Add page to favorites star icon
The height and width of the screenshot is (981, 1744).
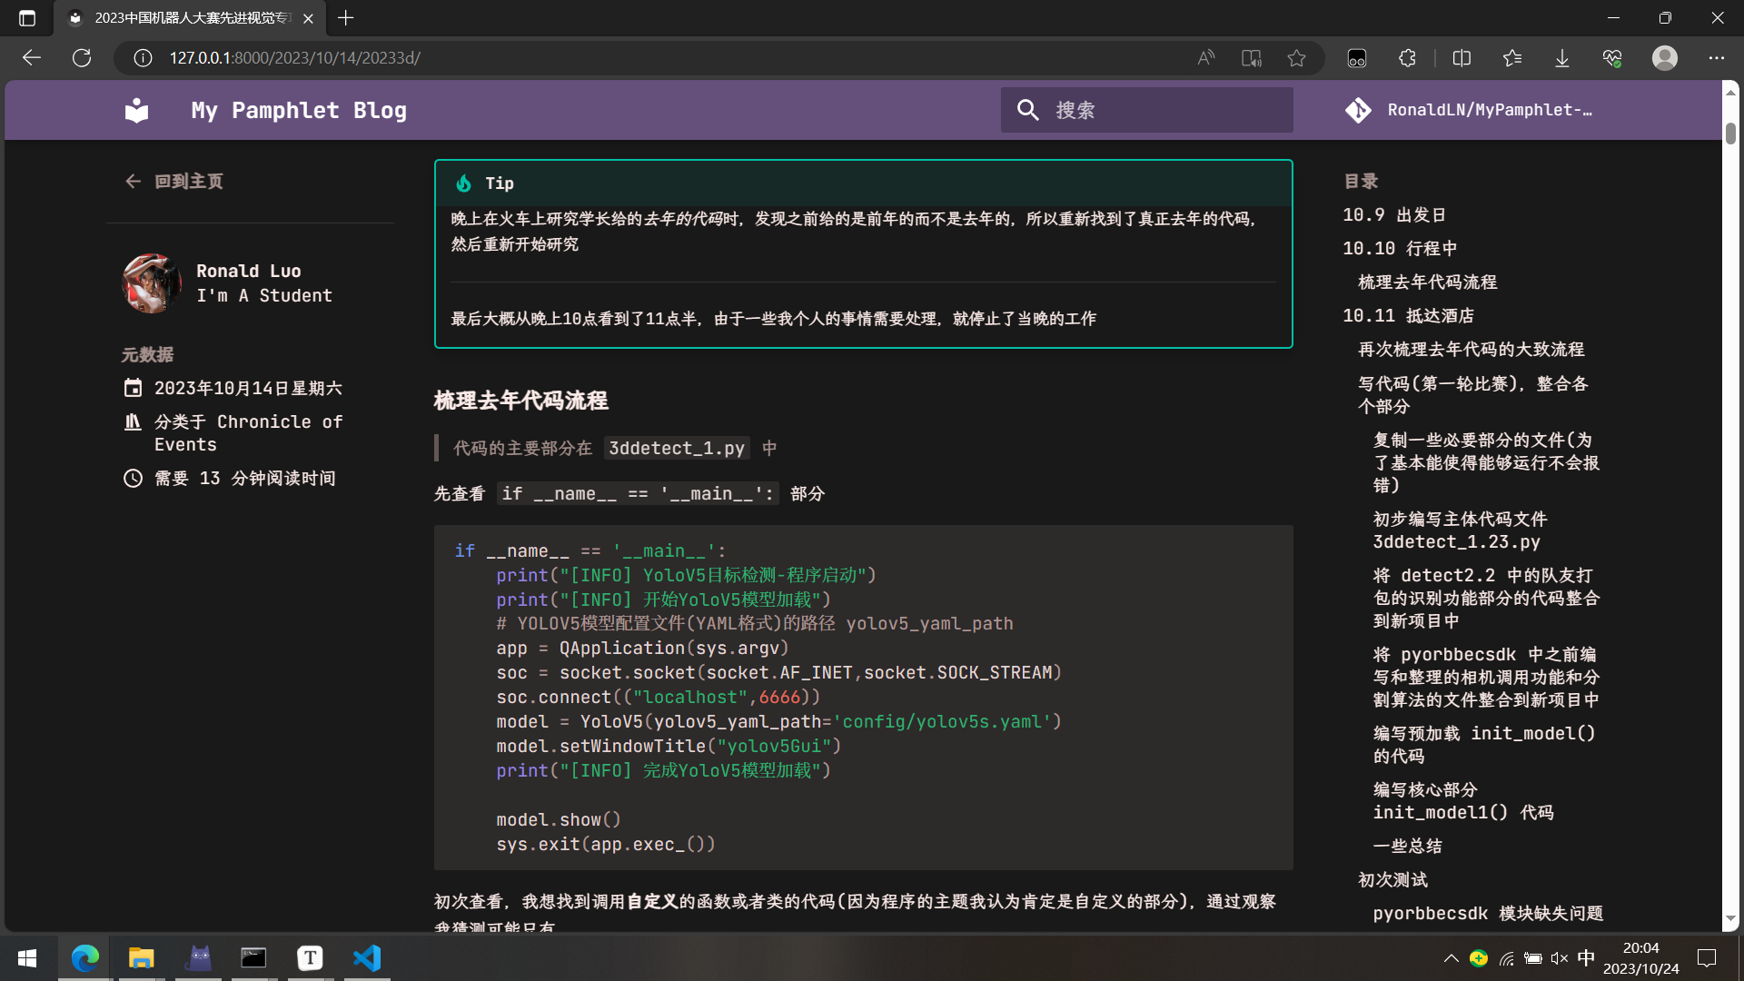(1296, 58)
